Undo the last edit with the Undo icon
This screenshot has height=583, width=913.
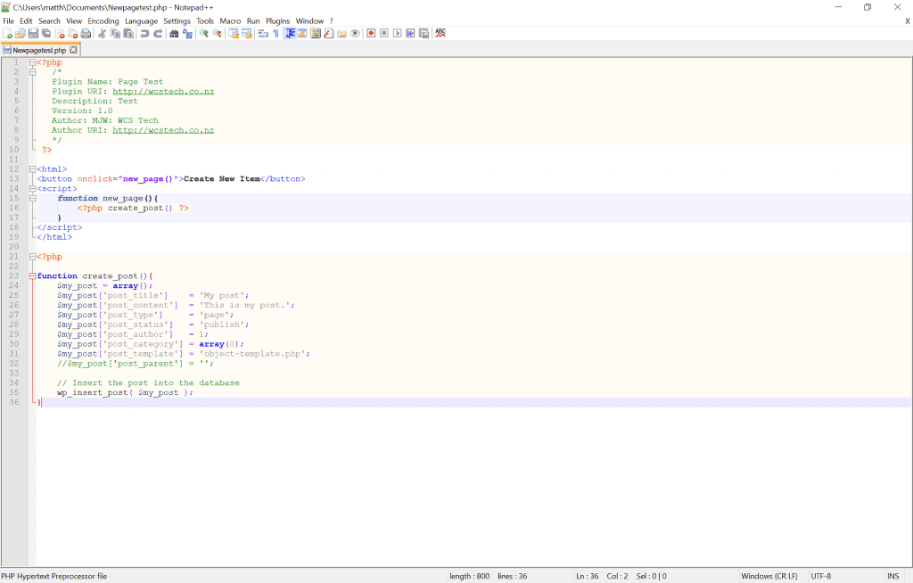tap(144, 33)
